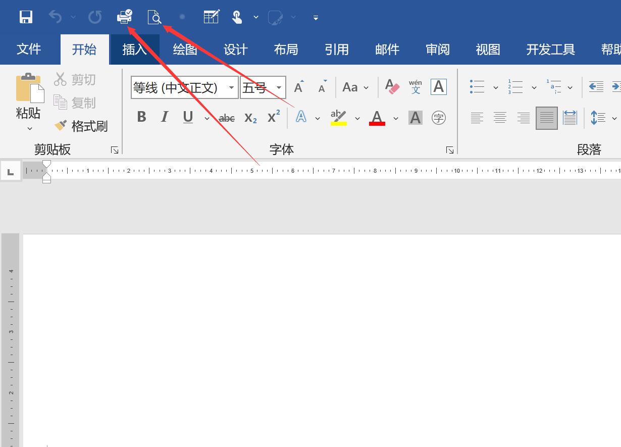The height and width of the screenshot is (447, 621).
Task: Increase font size with the large A icon
Action: click(299, 87)
